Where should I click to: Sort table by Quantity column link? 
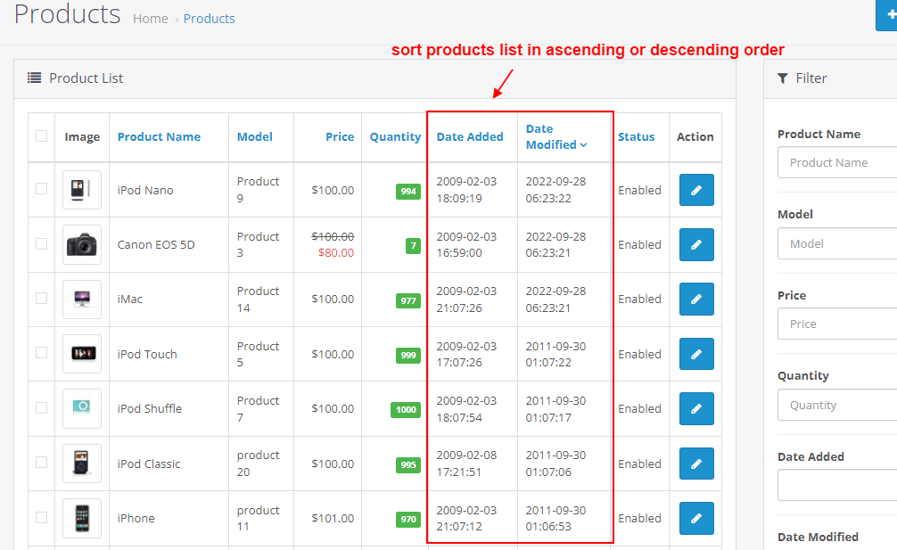[x=395, y=136]
